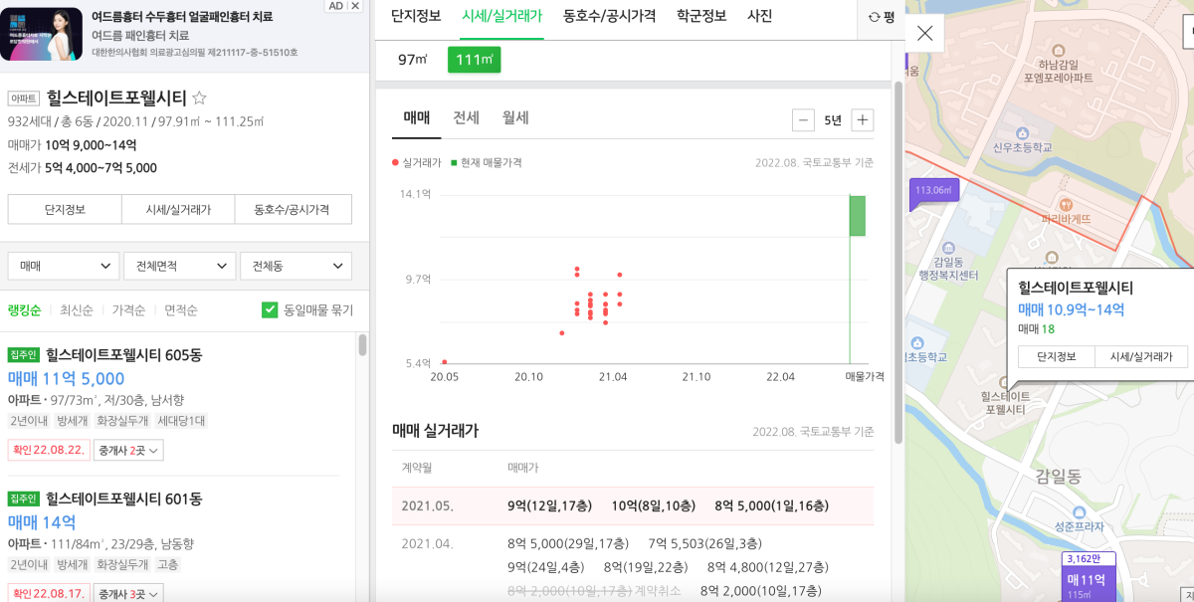Sort listings by 면적순
The image size is (1194, 602).
(x=181, y=310)
